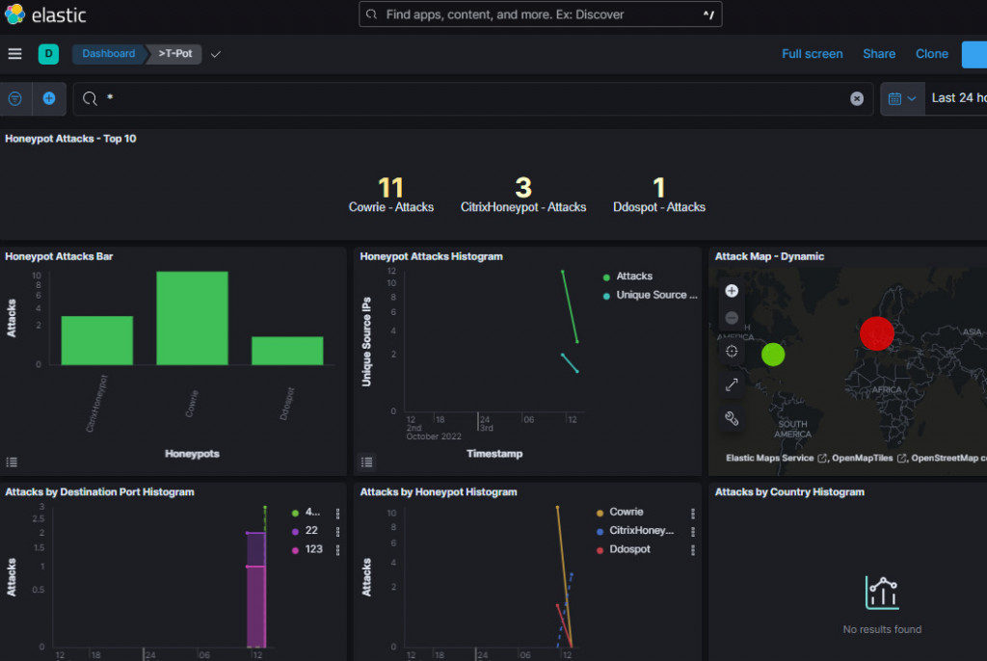The image size is (987, 661).
Task: Focus the global search field
Action: [540, 14]
